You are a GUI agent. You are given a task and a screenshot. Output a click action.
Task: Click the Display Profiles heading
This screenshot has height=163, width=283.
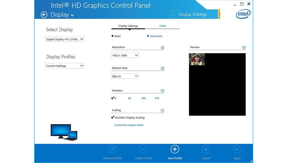point(61,57)
